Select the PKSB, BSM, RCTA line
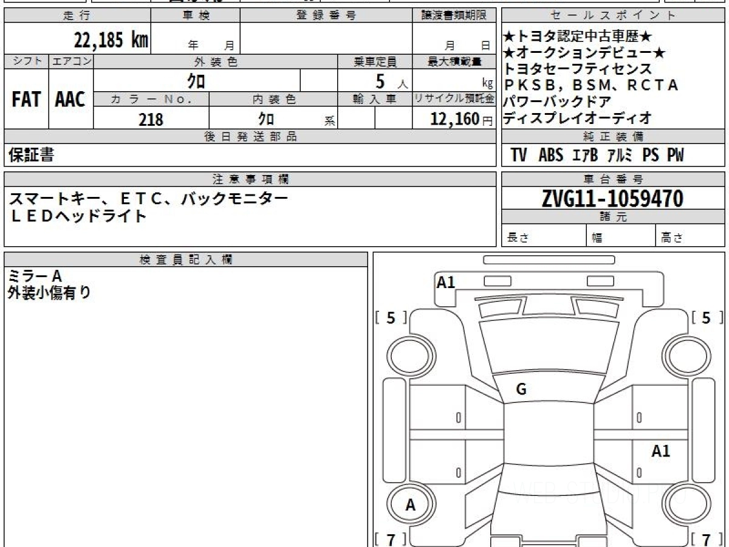The image size is (729, 547). (x=591, y=85)
